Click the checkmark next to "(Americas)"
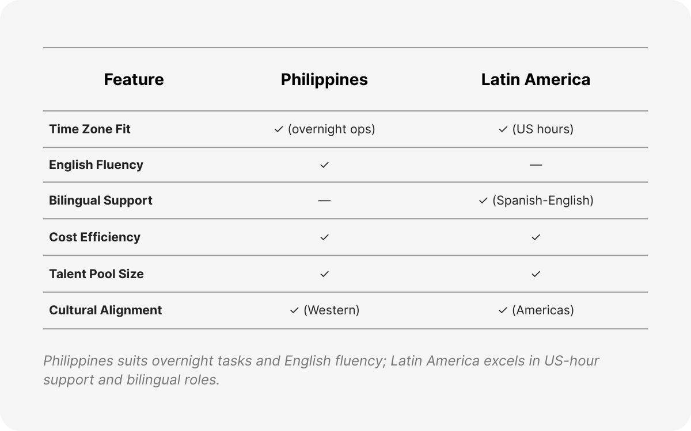The image size is (691, 431). point(503,310)
